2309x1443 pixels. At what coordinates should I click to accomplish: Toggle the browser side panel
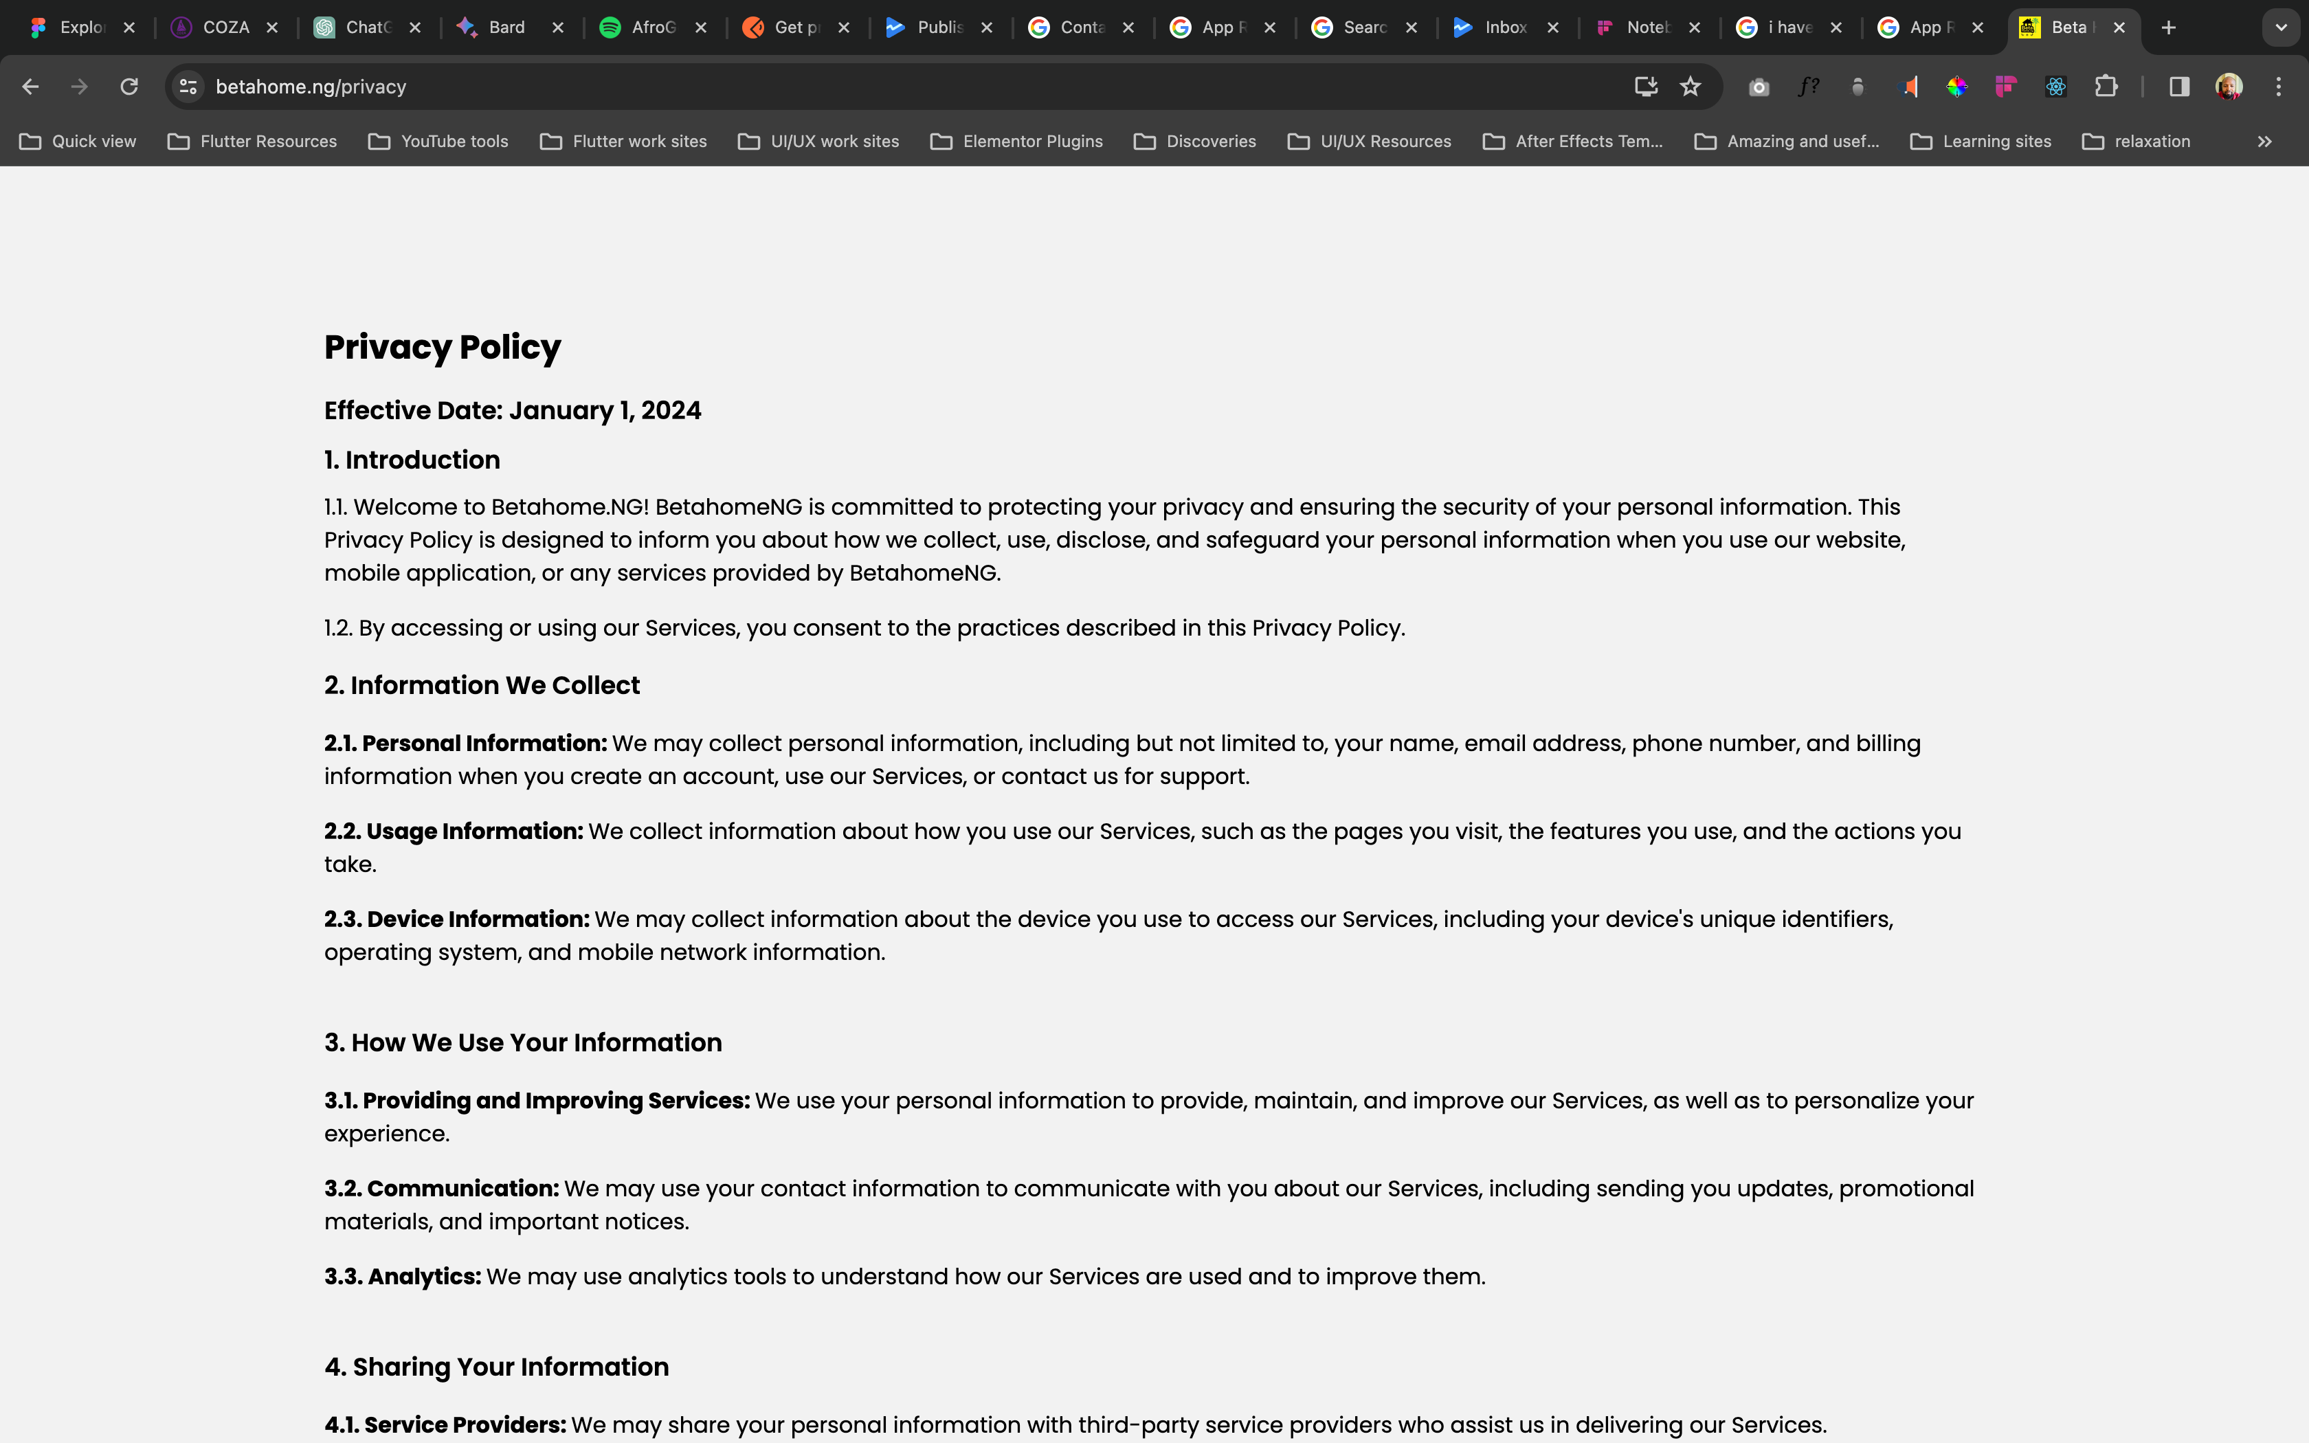point(2179,87)
